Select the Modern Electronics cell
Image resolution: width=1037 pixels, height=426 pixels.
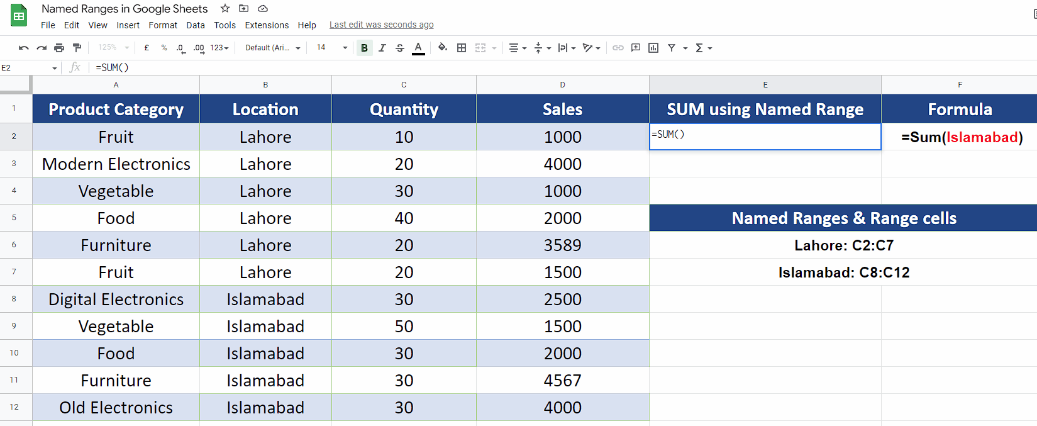point(116,164)
